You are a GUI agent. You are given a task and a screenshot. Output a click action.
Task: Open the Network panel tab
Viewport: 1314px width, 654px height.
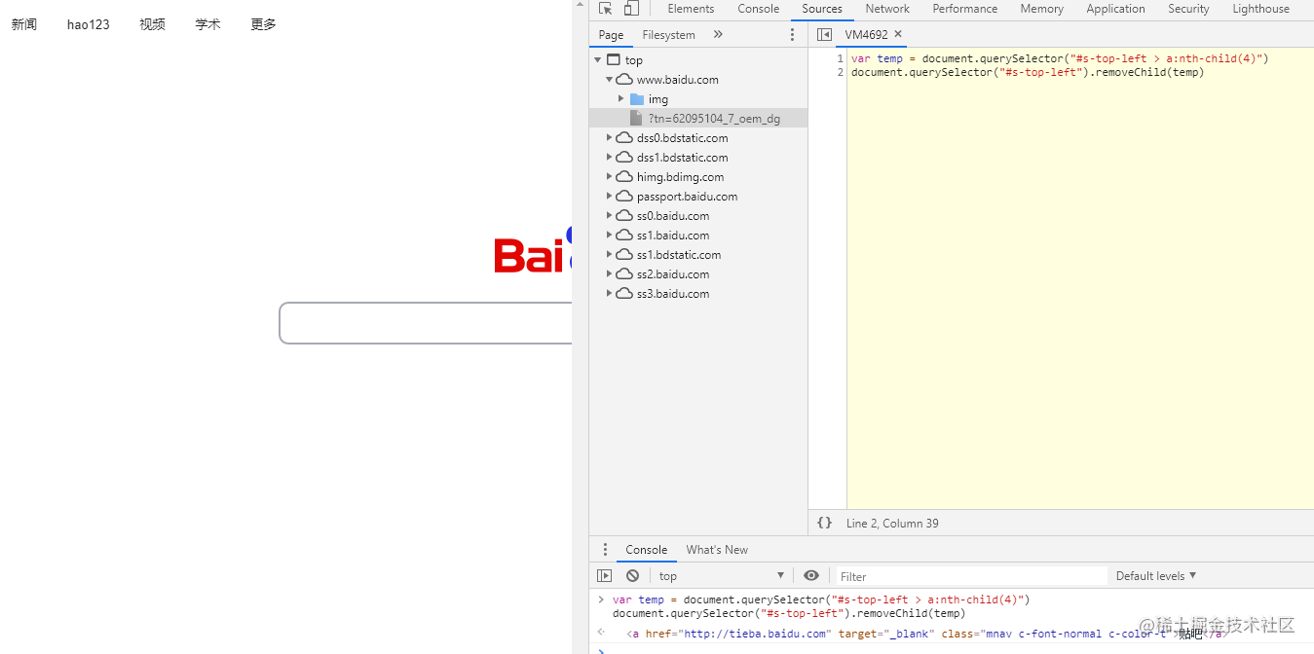point(887,9)
